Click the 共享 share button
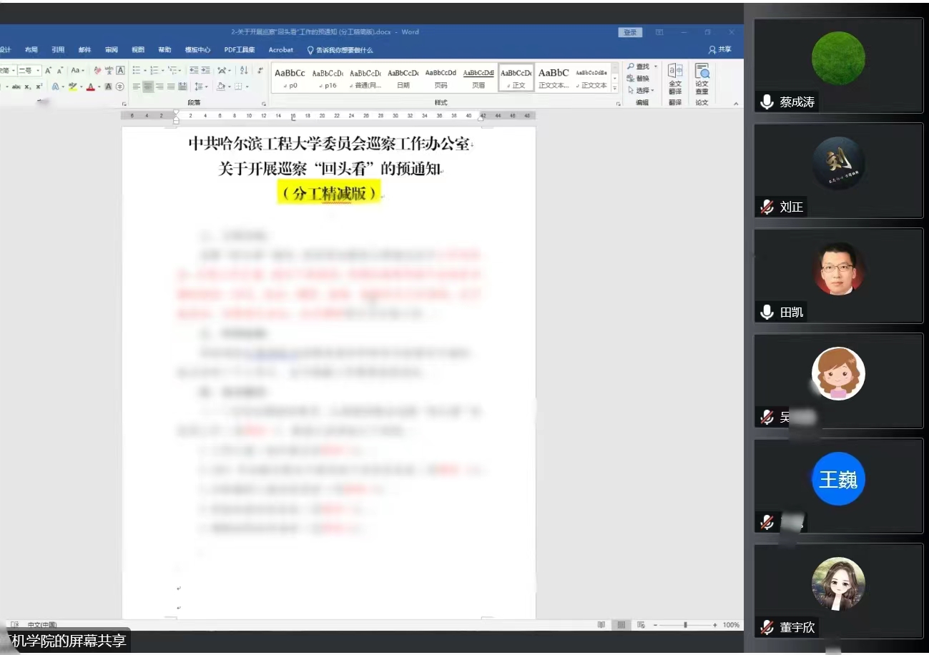929x655 pixels. (x=720, y=50)
